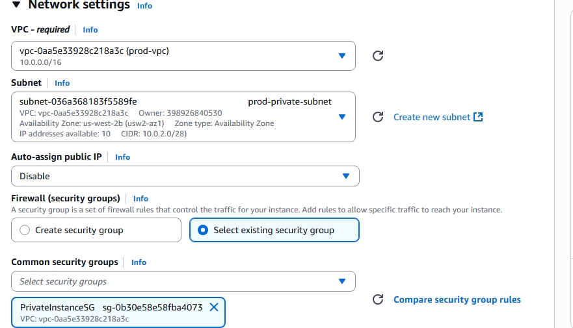This screenshot has height=328, width=573.
Task: Open the Auto-assign public IP dropdown
Action: 346,176
